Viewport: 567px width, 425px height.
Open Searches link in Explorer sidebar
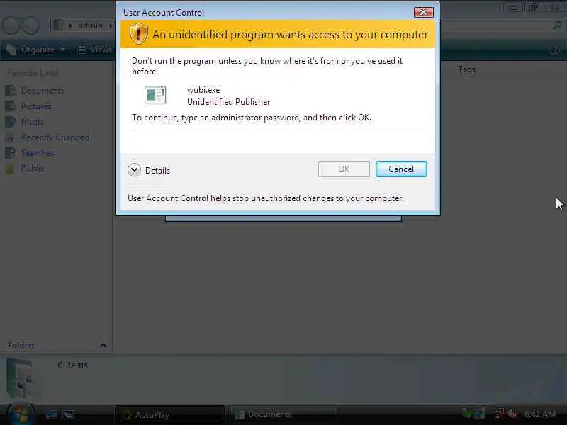coord(38,153)
